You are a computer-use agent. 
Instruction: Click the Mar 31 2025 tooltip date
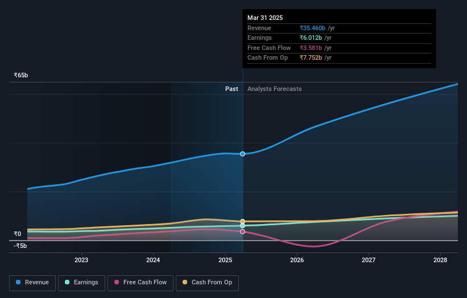[x=265, y=18]
